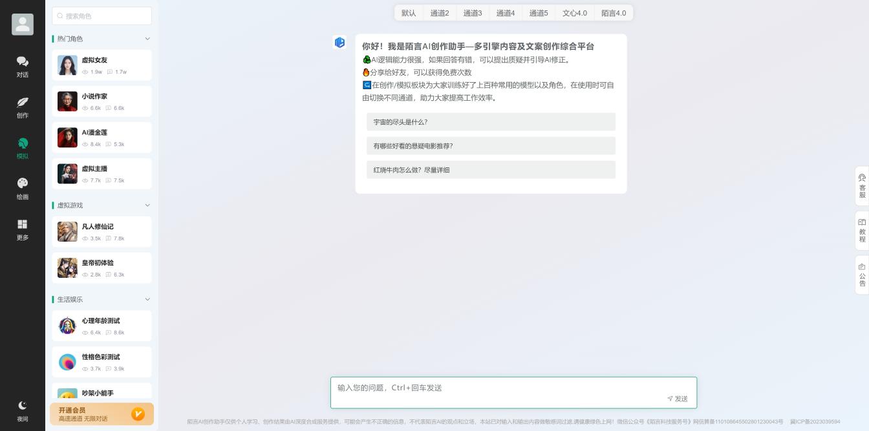
Task: Switch to the 通道2 tab
Action: [x=440, y=13]
